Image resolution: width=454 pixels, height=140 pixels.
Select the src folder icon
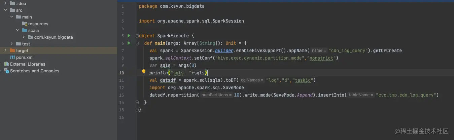click(x=12, y=10)
